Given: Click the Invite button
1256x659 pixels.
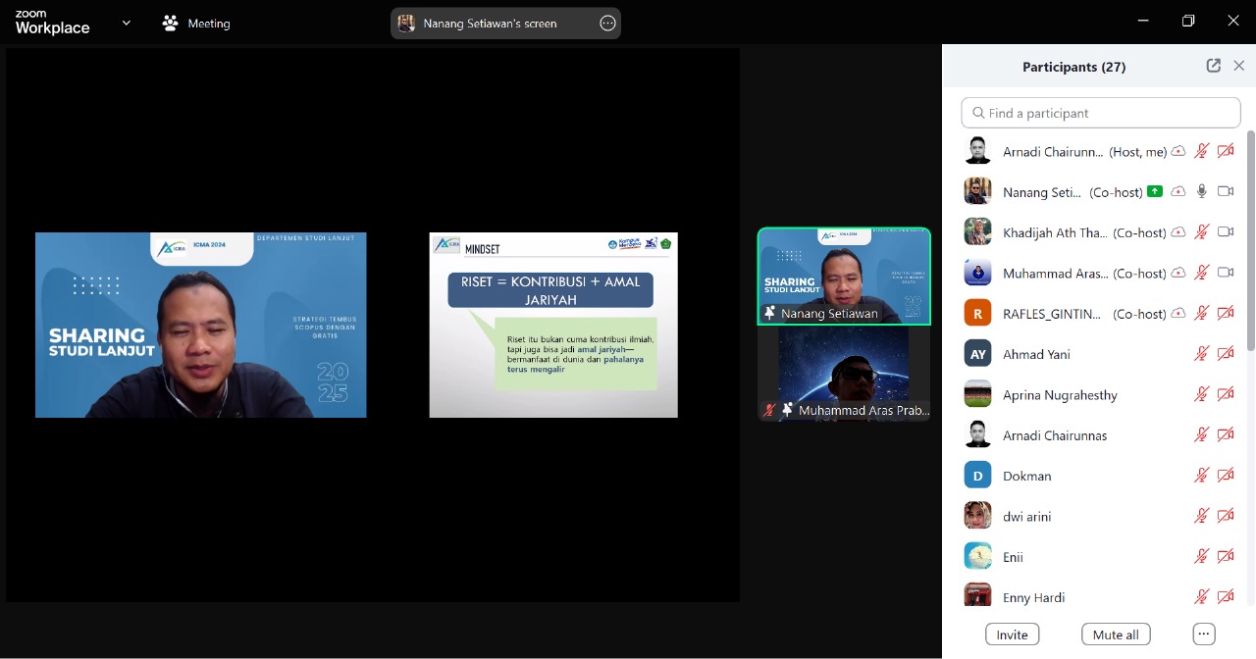Looking at the screenshot, I should click(x=1012, y=634).
